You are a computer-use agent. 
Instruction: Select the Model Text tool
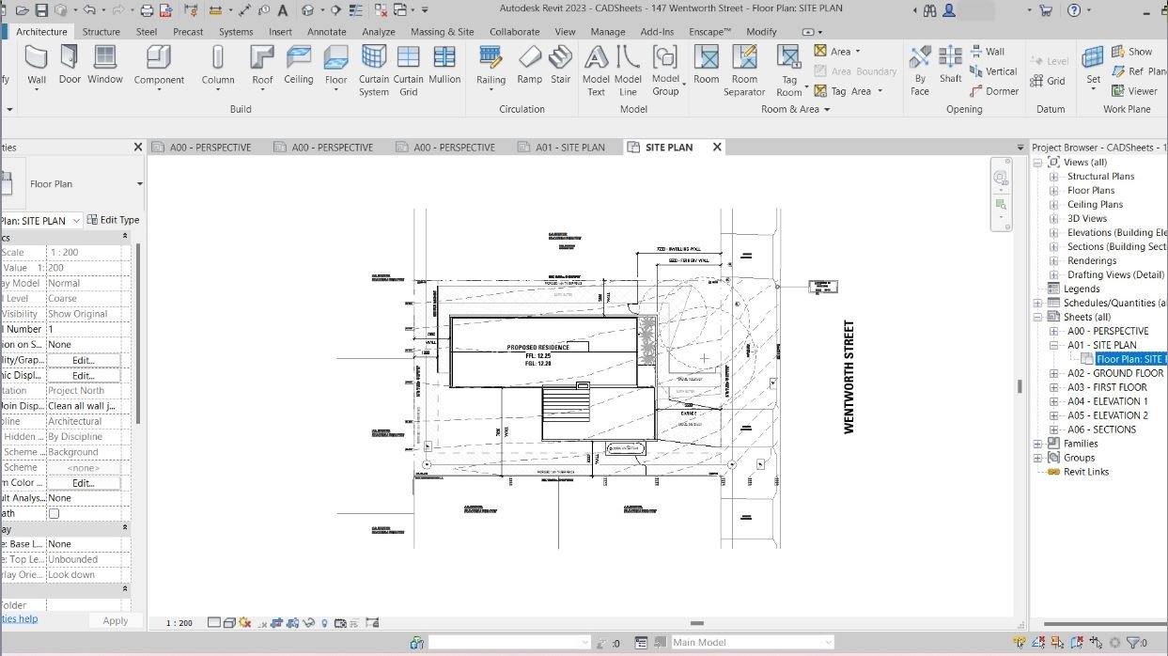[596, 70]
